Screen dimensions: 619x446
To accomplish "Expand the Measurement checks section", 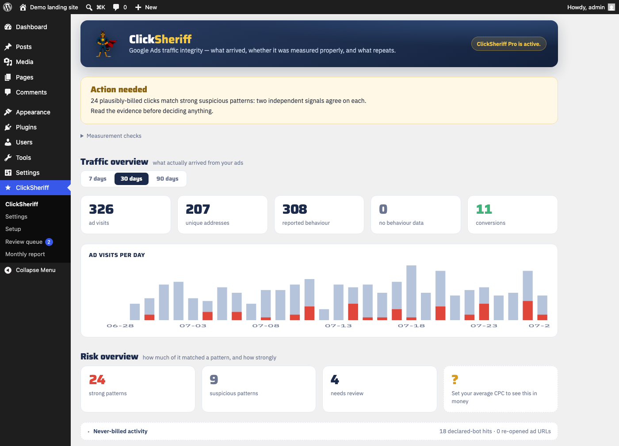I will pos(111,136).
